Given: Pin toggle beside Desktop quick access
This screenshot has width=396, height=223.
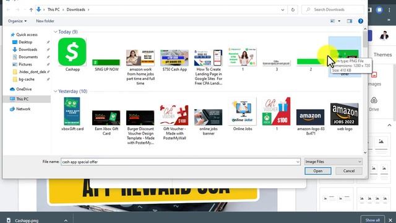Looking at the screenshot, I should coord(48,42).
